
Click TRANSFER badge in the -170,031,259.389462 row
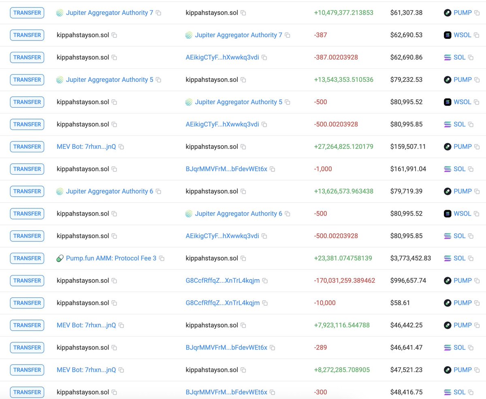tap(27, 280)
